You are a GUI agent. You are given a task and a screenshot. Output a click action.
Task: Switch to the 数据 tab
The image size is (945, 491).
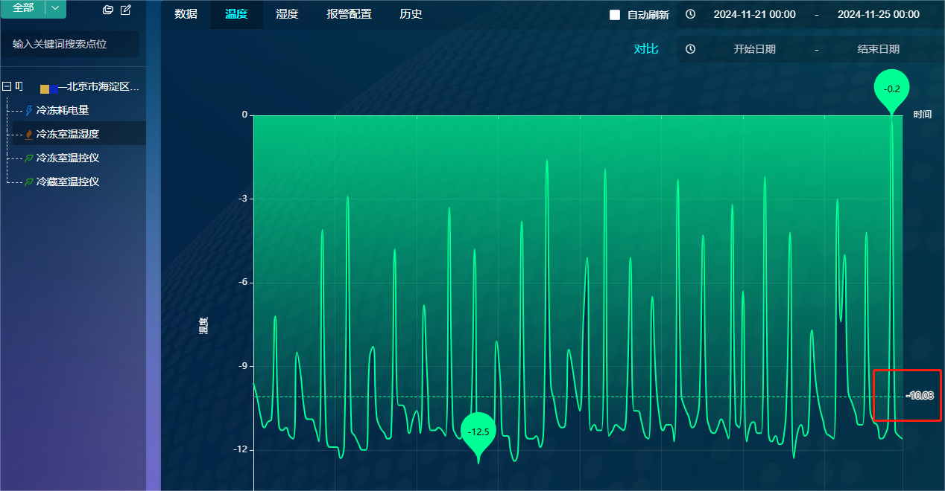click(x=186, y=14)
